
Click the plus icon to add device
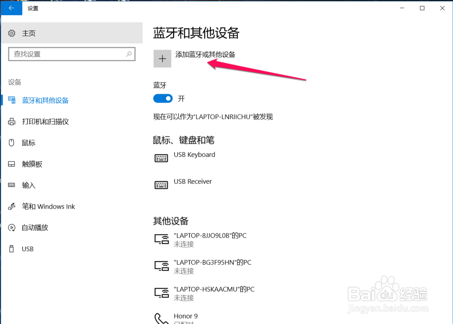click(x=162, y=58)
